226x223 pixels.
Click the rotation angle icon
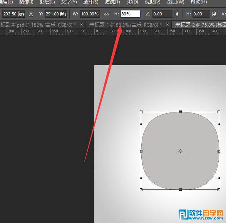click(148, 14)
